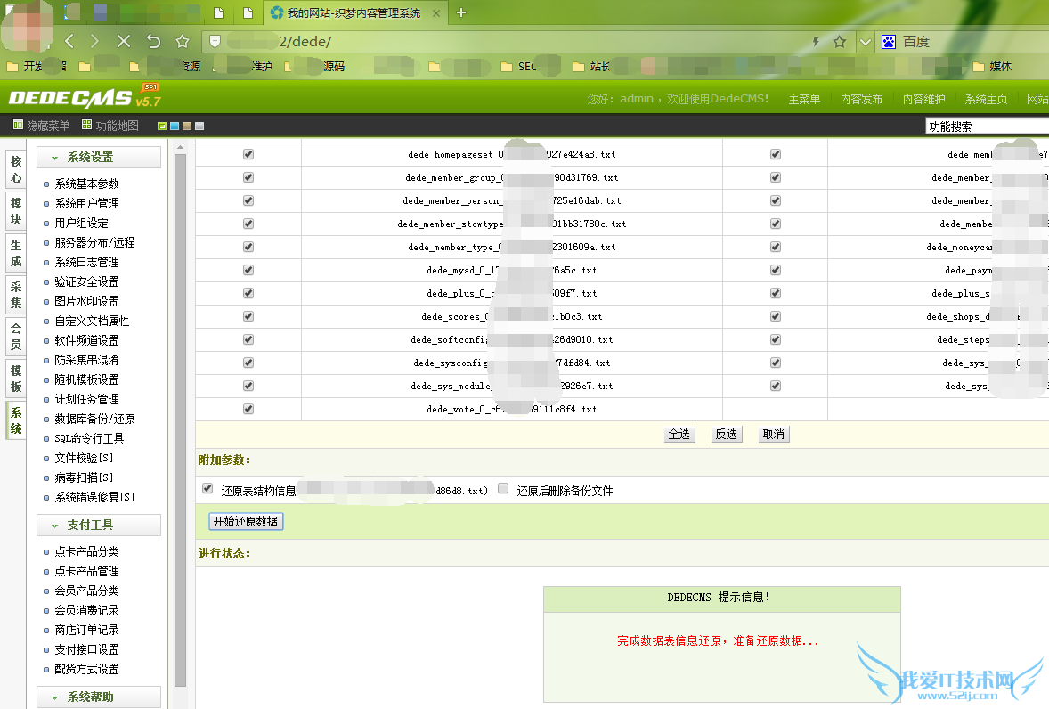Collapse the 系统帮助 menu section
1049x709 pixels.
[98, 697]
